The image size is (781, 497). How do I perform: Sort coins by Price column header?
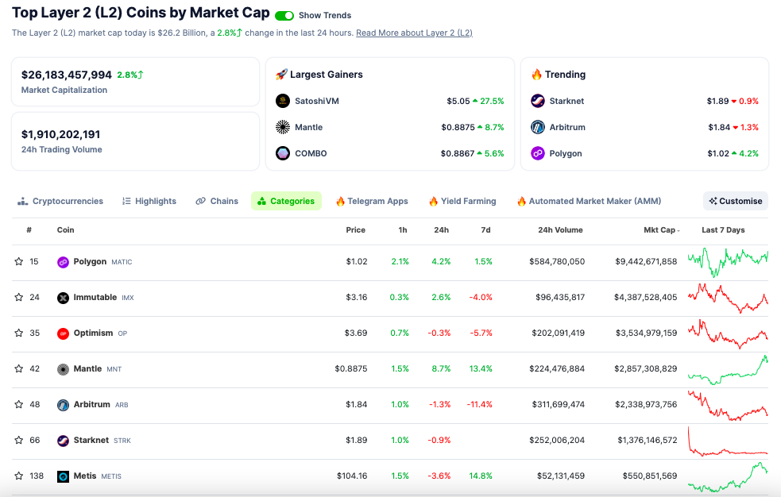click(355, 230)
